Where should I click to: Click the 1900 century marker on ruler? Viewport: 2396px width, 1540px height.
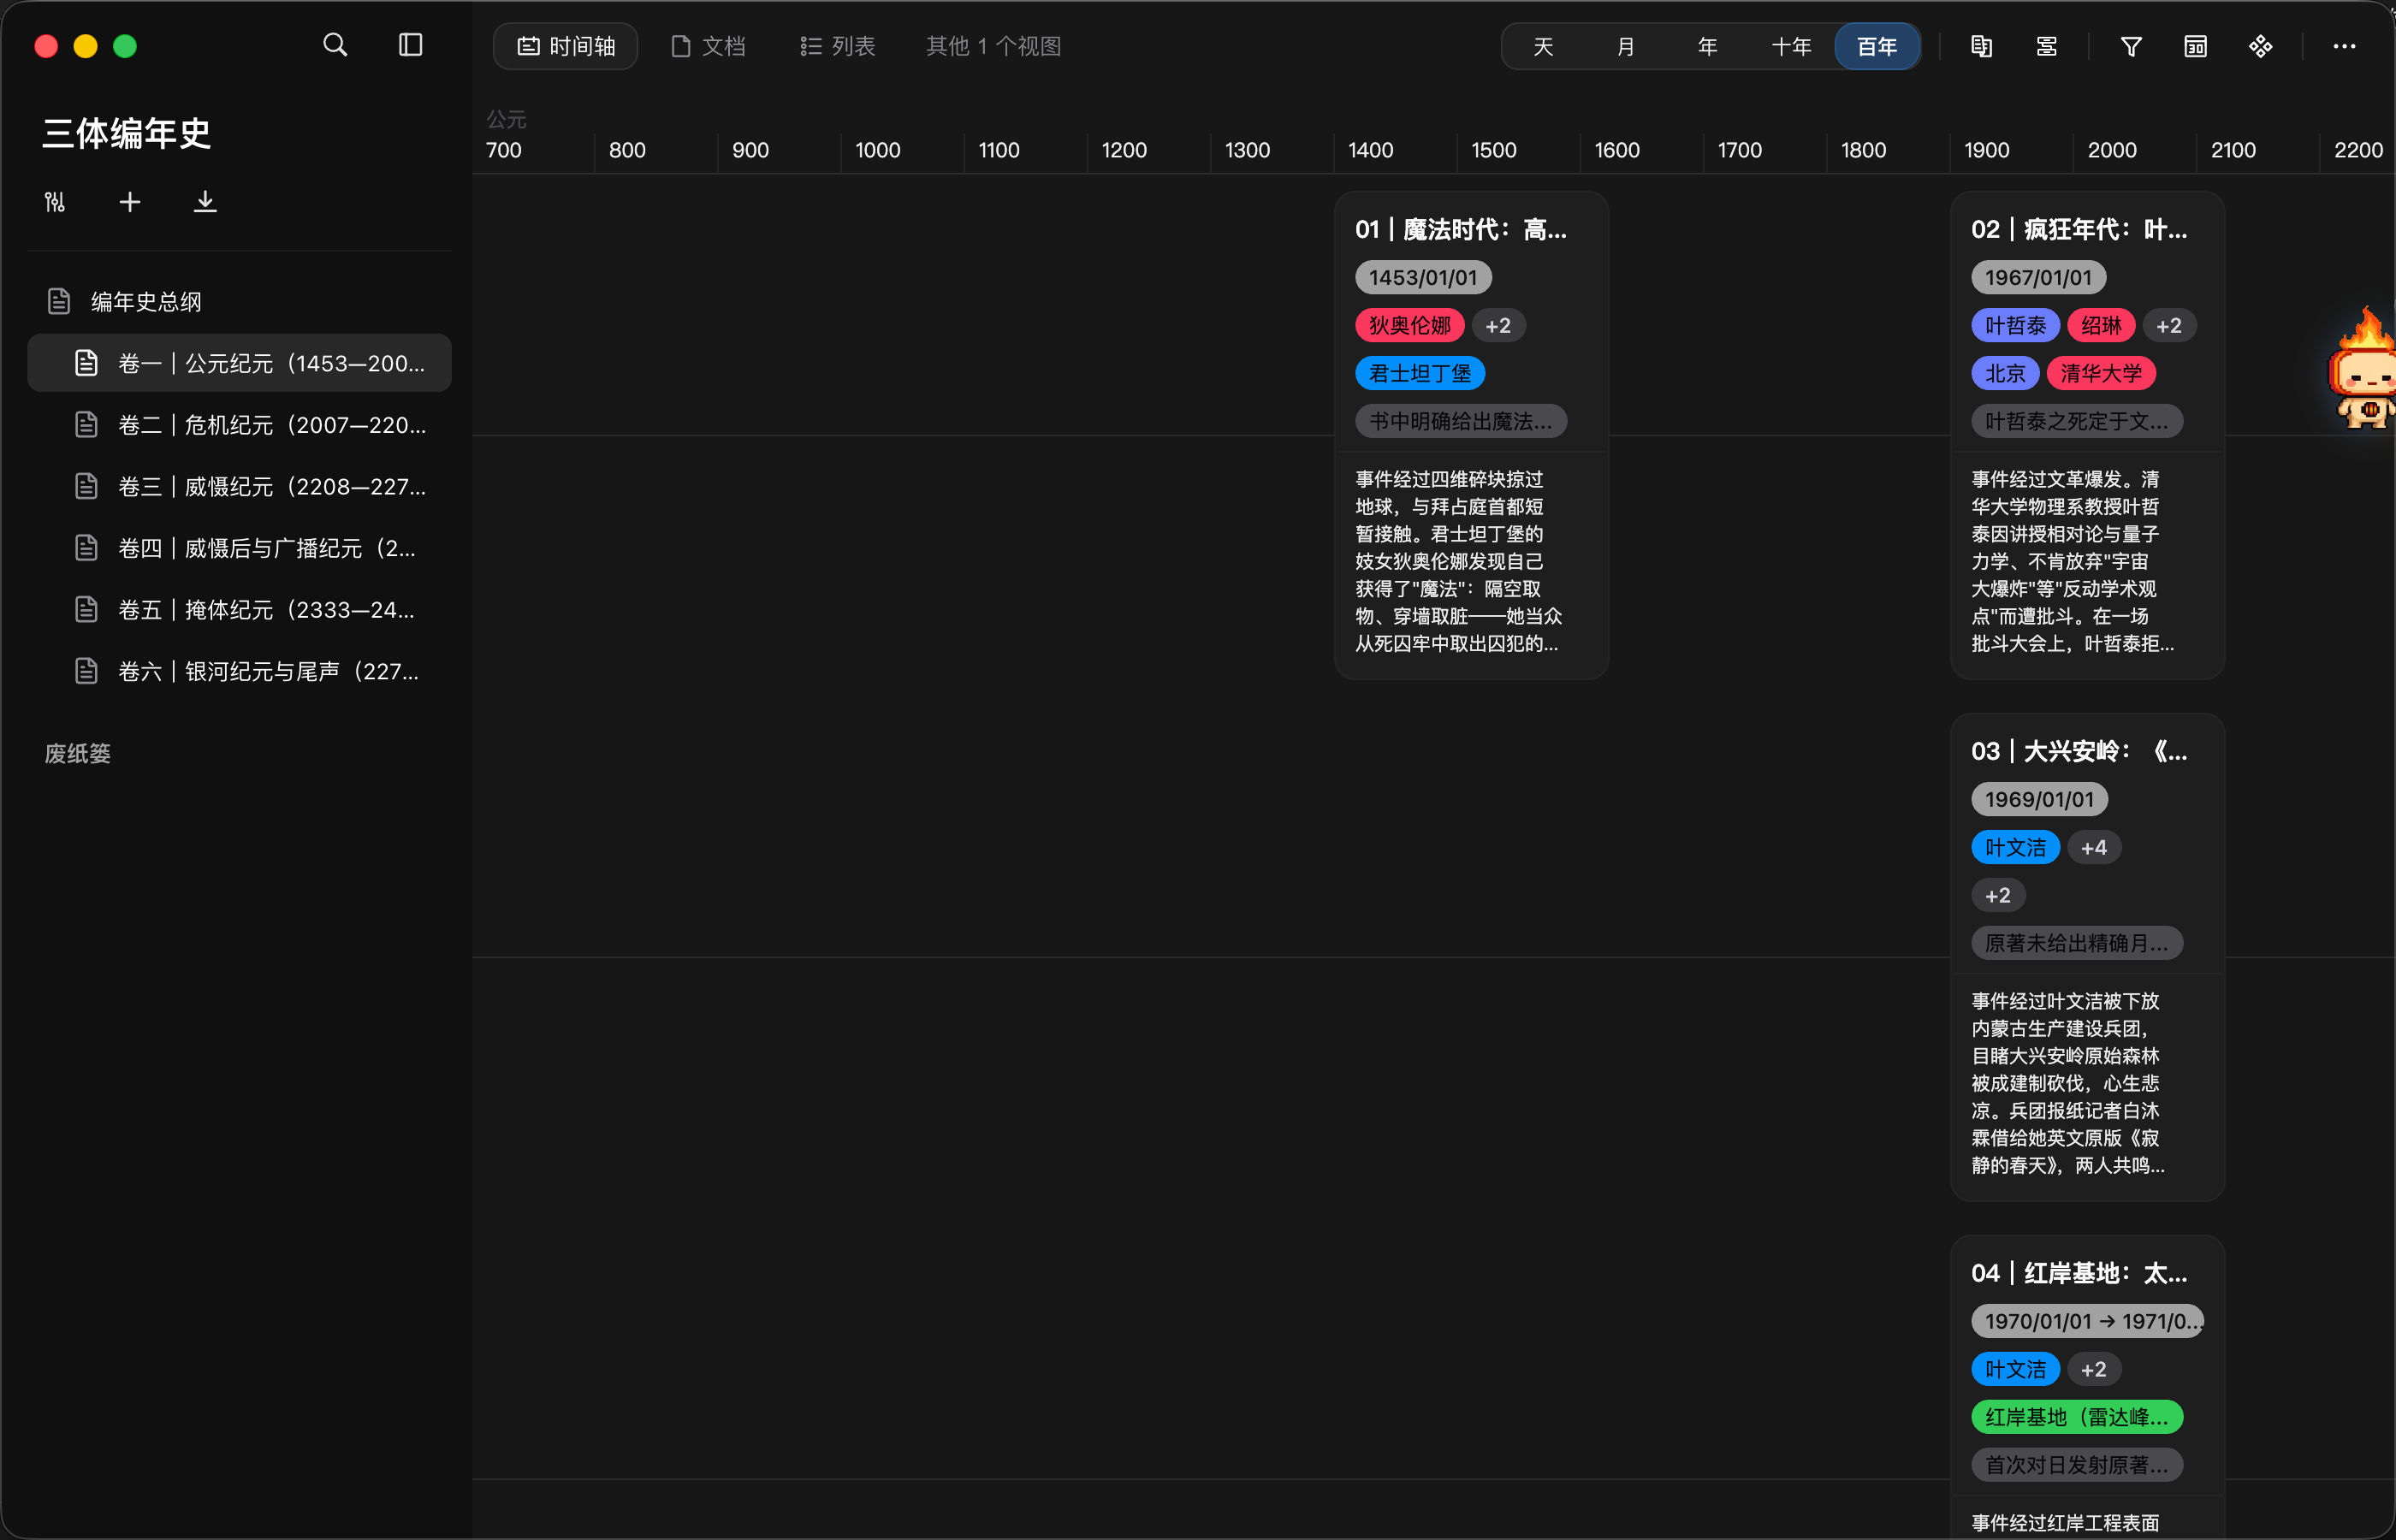coord(1986,150)
